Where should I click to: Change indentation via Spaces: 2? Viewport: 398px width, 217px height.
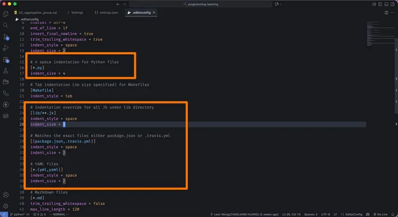311,214
